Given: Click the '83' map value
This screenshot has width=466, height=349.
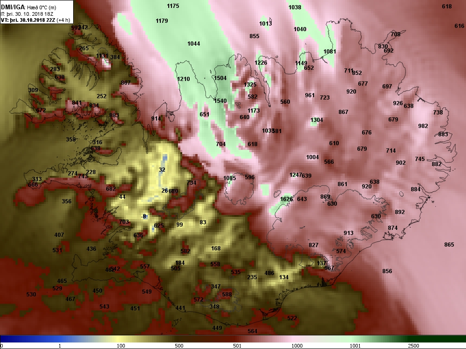Looking at the screenshot, I should click(203, 222).
